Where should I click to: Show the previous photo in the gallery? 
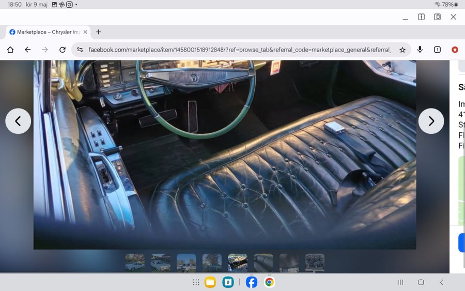[18, 121]
